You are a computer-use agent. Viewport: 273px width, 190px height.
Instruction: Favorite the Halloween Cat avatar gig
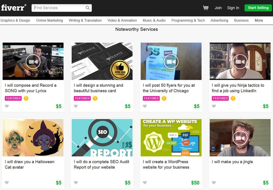pyautogui.click(x=7, y=183)
